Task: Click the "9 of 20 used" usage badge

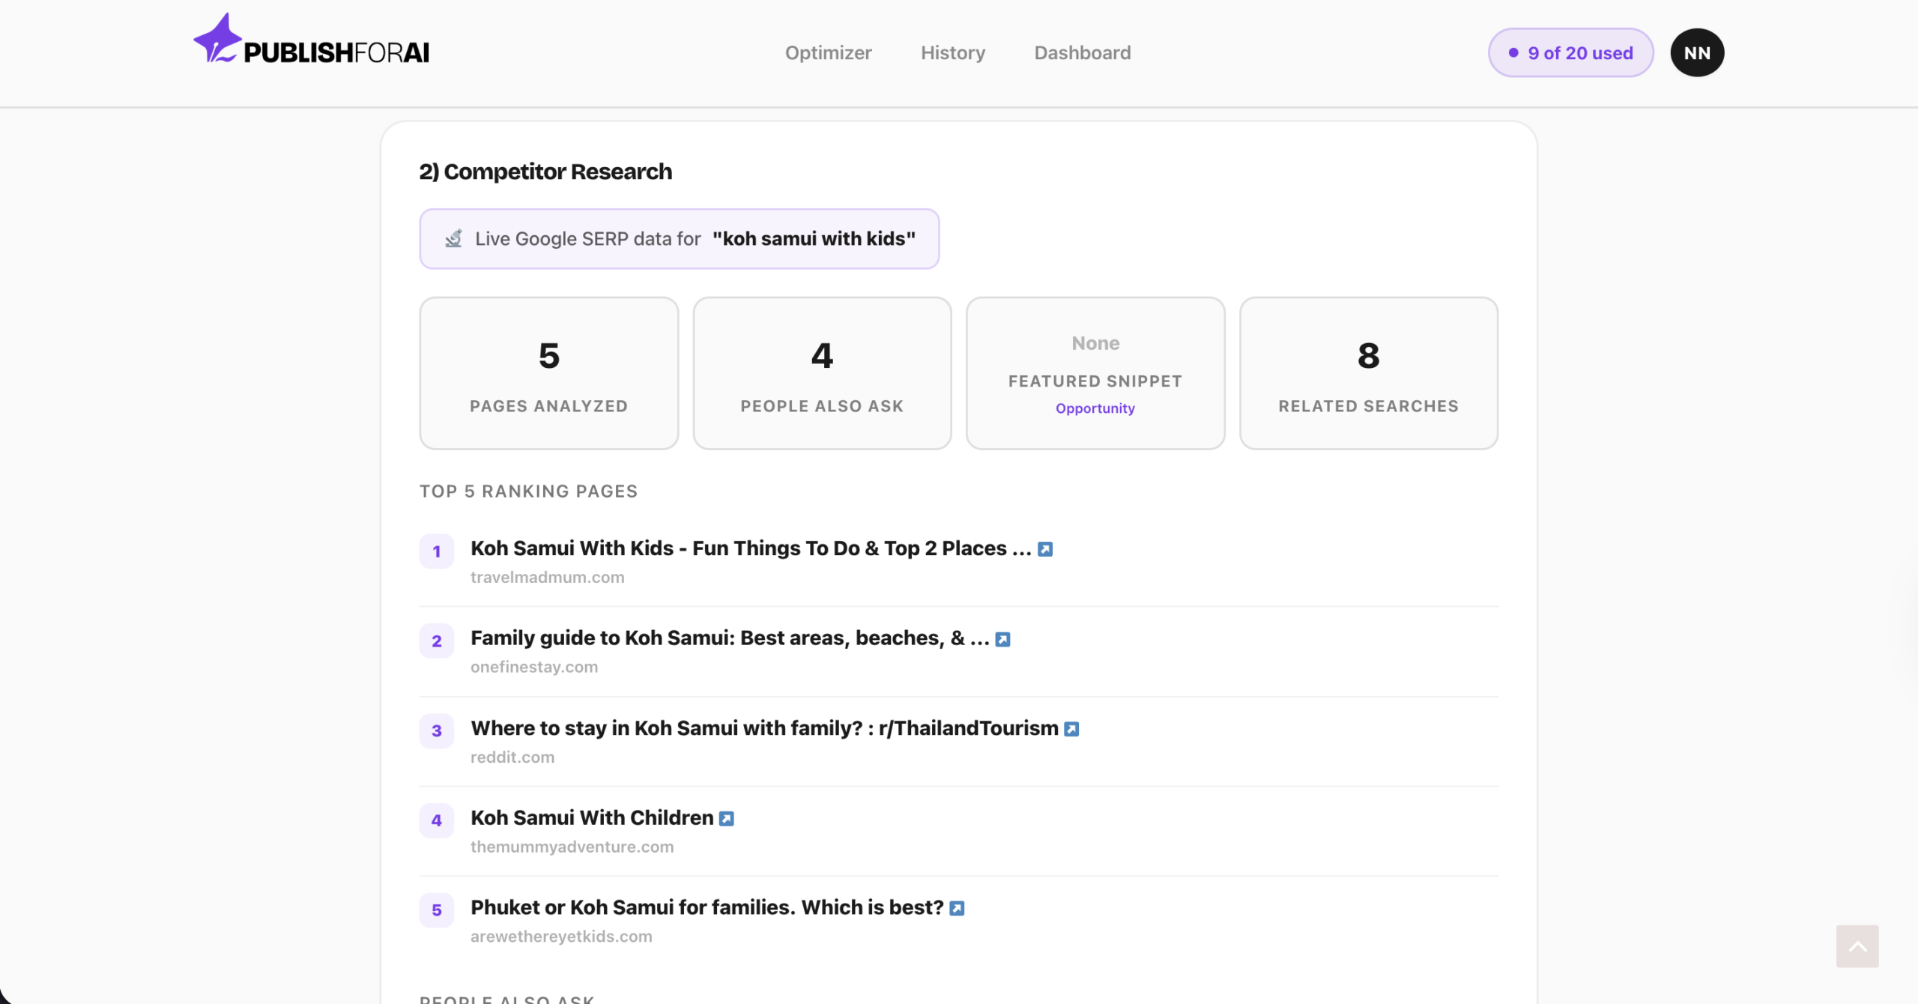Action: pyautogui.click(x=1570, y=52)
